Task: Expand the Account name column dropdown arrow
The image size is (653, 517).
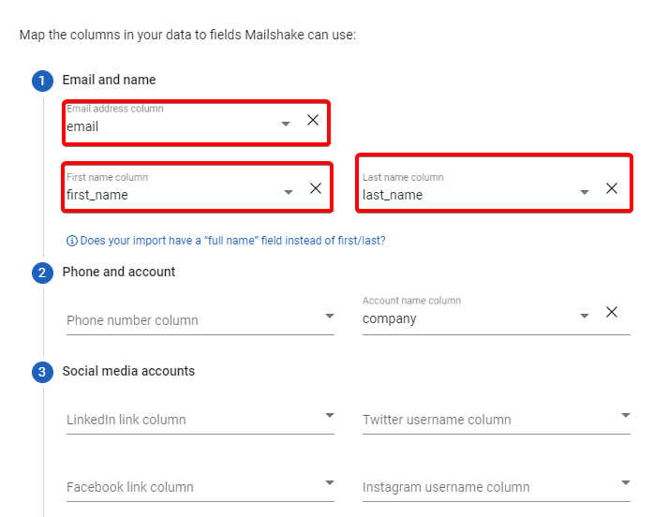Action: pos(585,316)
